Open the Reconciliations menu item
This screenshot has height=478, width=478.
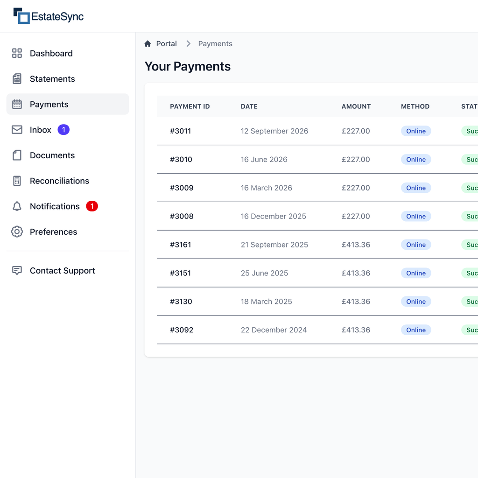pyautogui.click(x=68, y=181)
